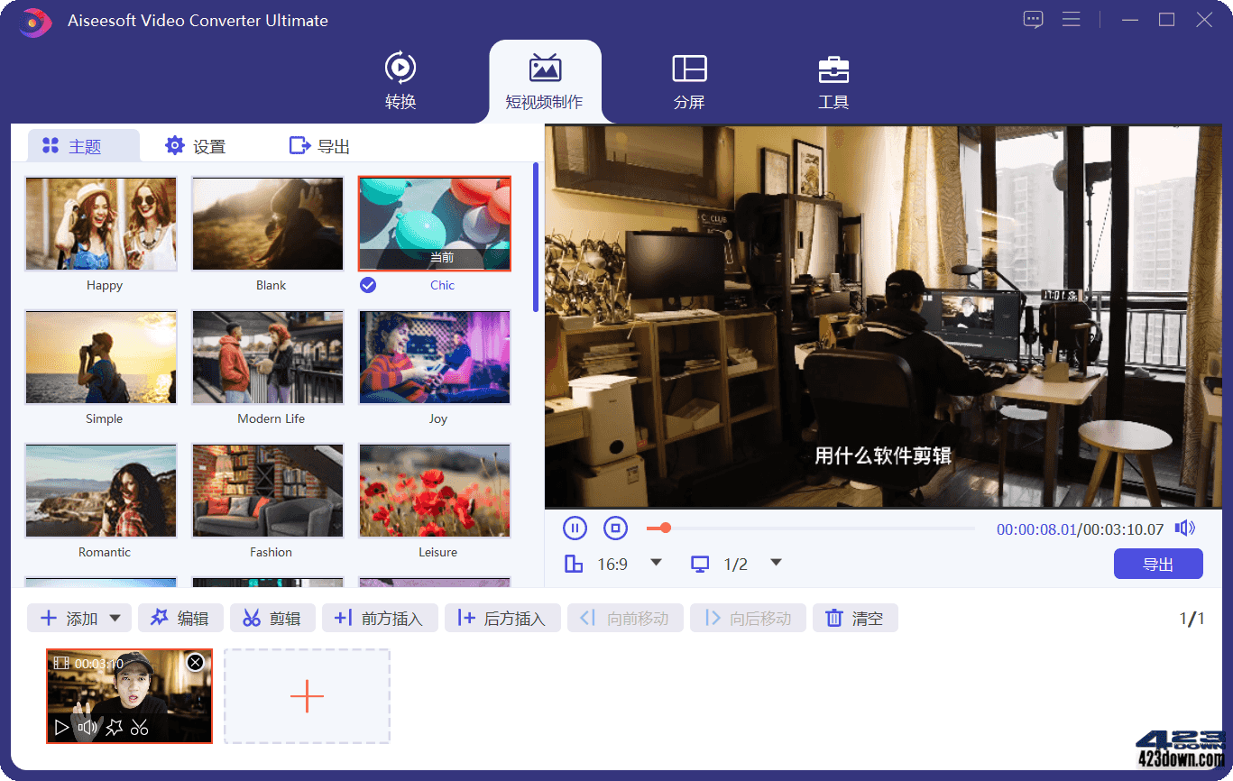Image resolution: width=1233 pixels, height=781 pixels.
Task: Play the clip via its thumbnail play icon
Action: (62, 727)
